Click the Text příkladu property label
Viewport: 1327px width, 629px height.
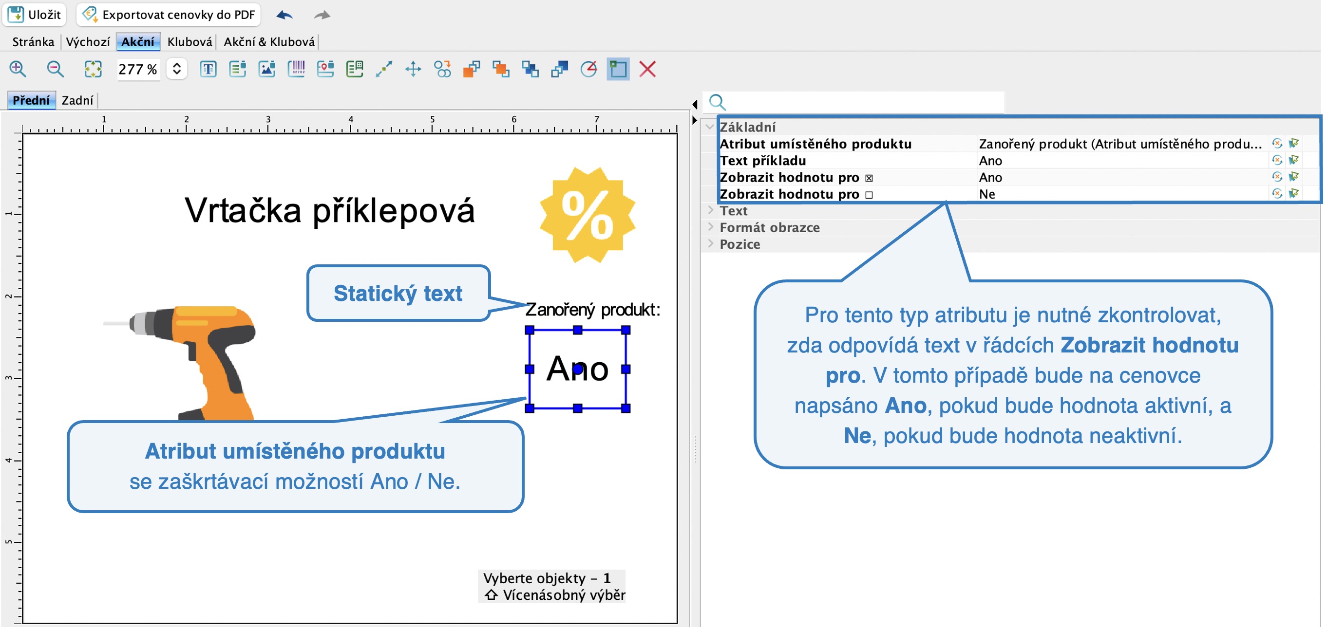[763, 161]
